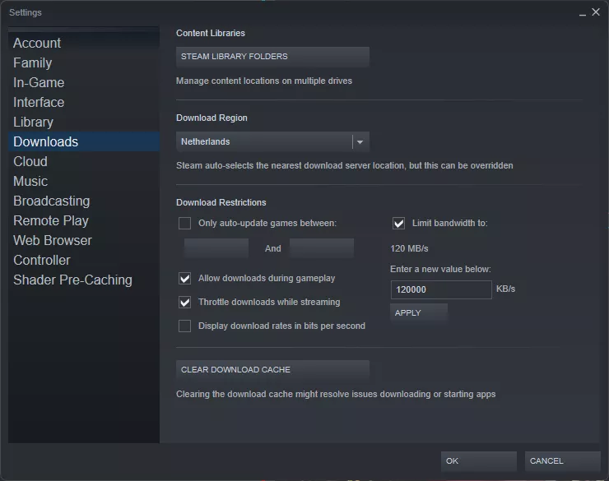The image size is (609, 481).
Task: Select the In-Game settings category
Action: [39, 82]
